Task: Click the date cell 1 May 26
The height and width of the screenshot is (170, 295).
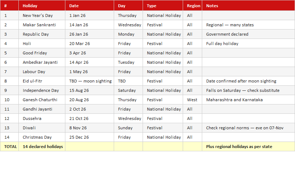Action: [89, 72]
